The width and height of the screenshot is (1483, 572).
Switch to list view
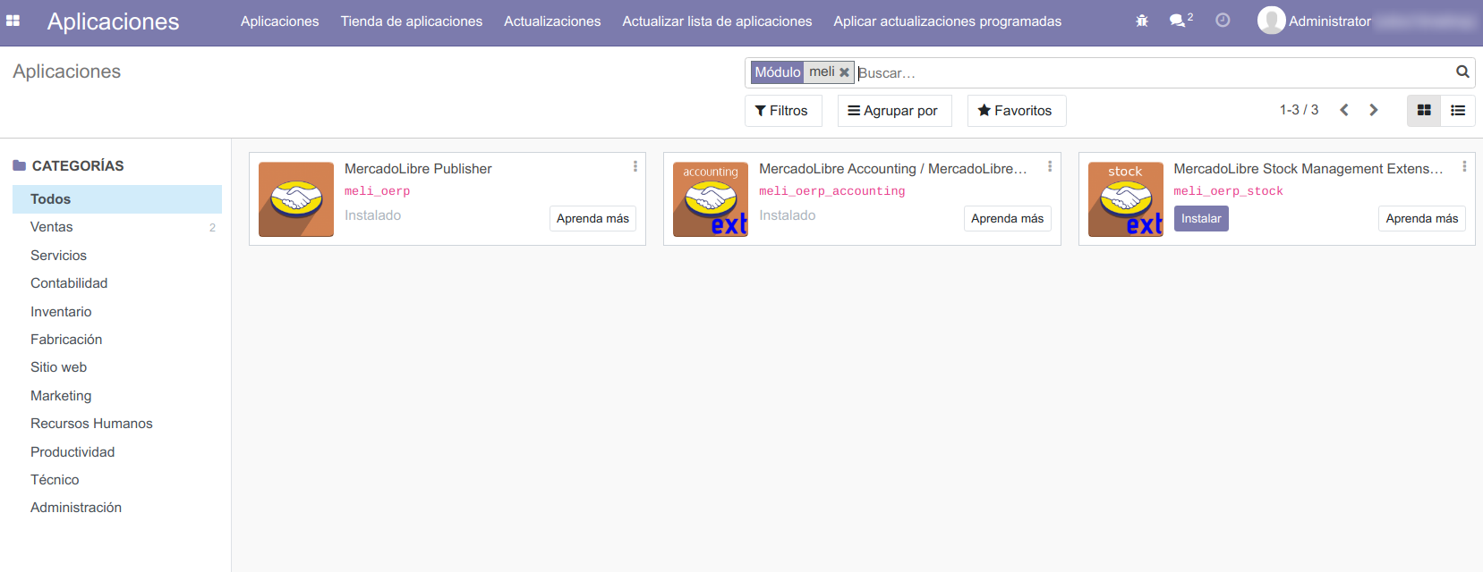(x=1458, y=111)
